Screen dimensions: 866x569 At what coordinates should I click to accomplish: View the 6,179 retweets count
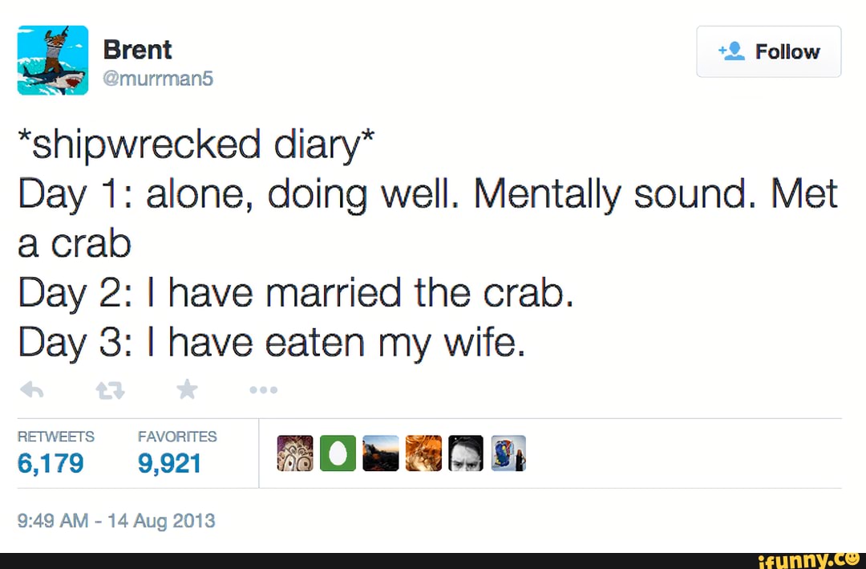(x=51, y=463)
